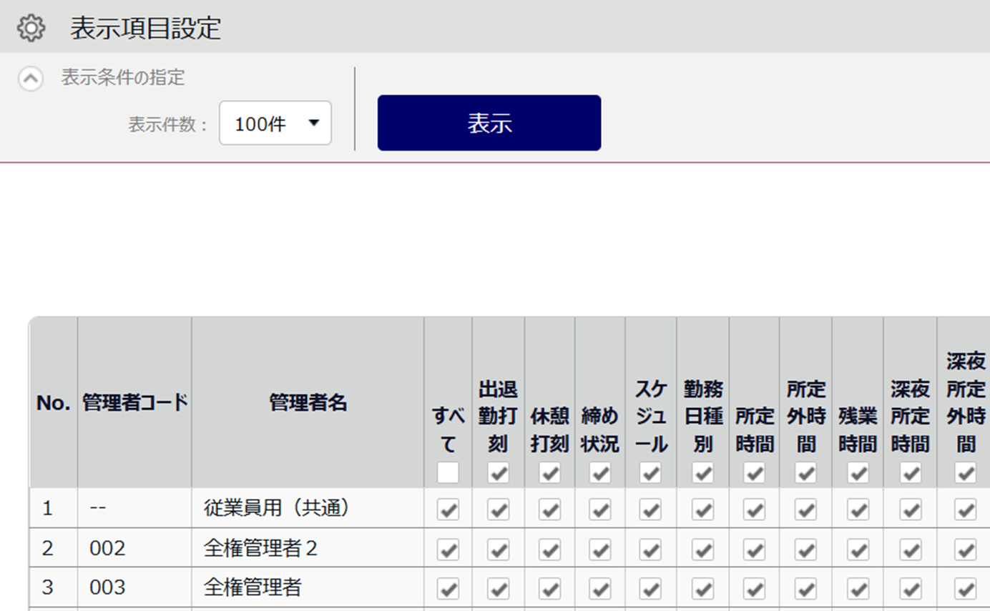Toggle the スケジュール header checkbox

pos(650,472)
